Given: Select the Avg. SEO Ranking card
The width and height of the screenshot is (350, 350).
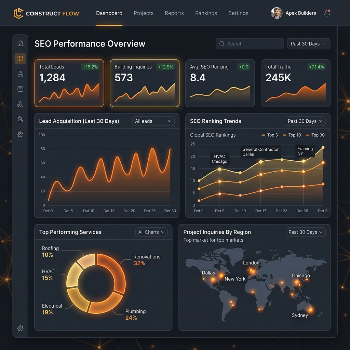Looking at the screenshot, I should (x=220, y=83).
